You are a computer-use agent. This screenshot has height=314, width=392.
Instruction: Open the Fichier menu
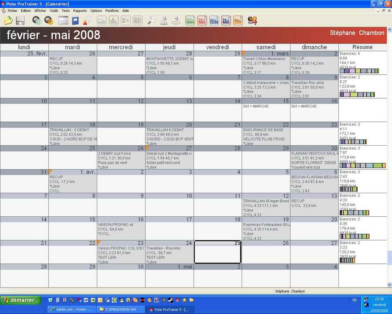(12, 10)
